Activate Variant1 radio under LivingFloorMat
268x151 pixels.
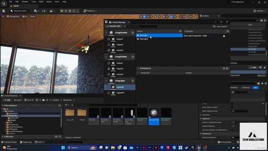click(109, 39)
